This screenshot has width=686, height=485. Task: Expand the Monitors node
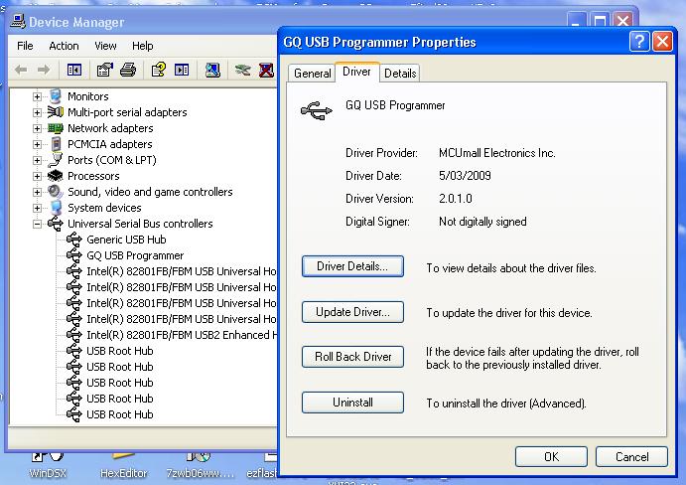(37, 96)
